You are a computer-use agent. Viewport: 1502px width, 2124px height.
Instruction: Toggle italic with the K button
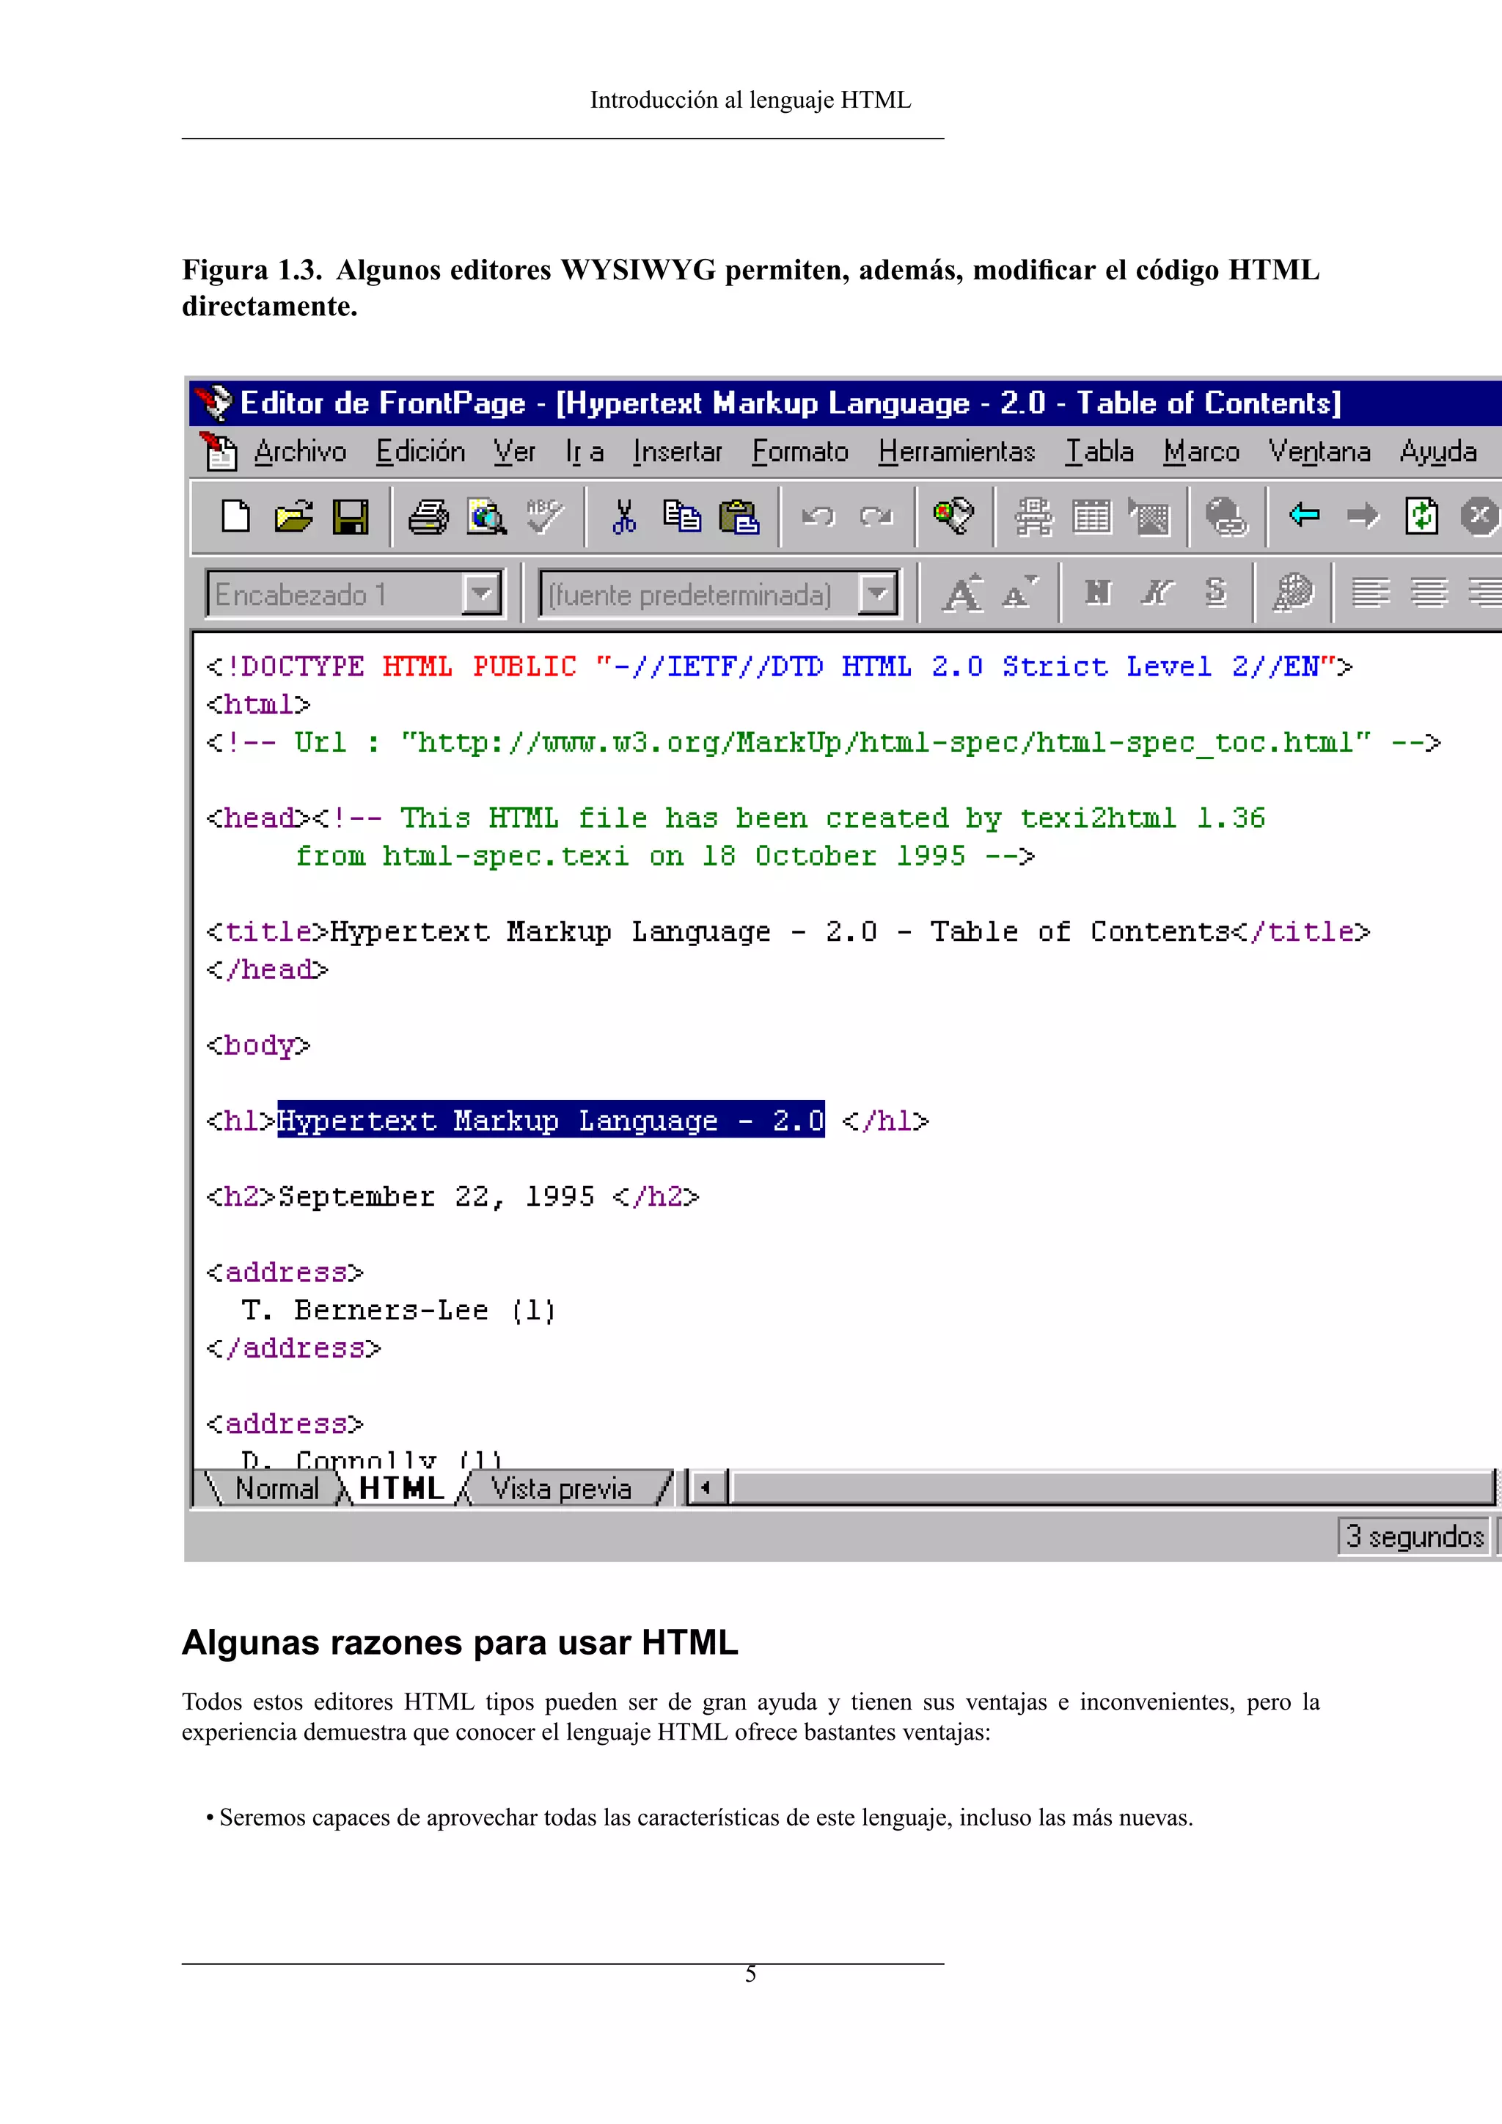pos(1156,592)
